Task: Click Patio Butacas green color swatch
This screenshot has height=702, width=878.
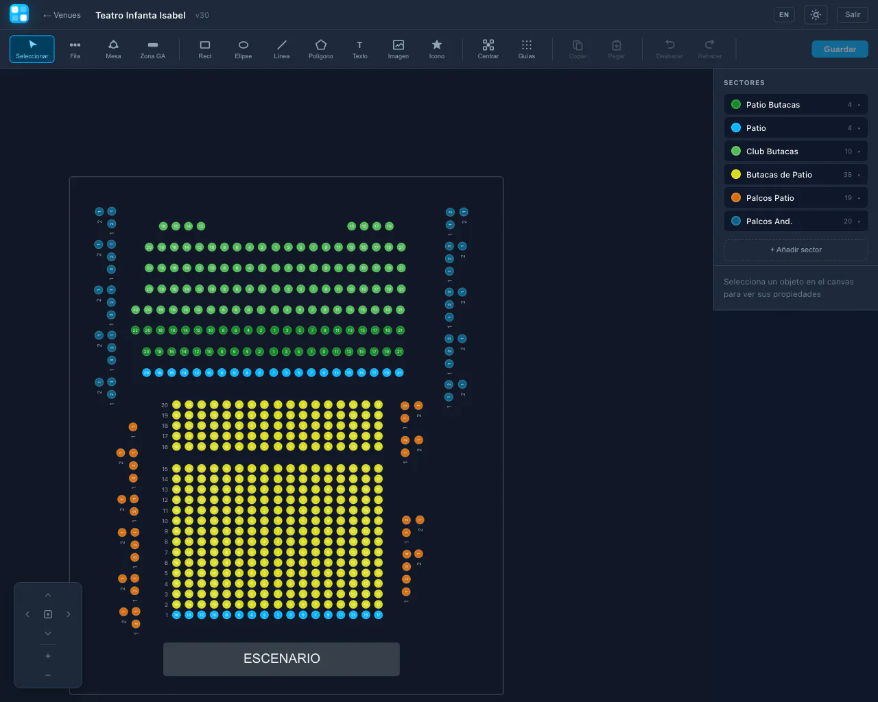Action: pyautogui.click(x=736, y=105)
